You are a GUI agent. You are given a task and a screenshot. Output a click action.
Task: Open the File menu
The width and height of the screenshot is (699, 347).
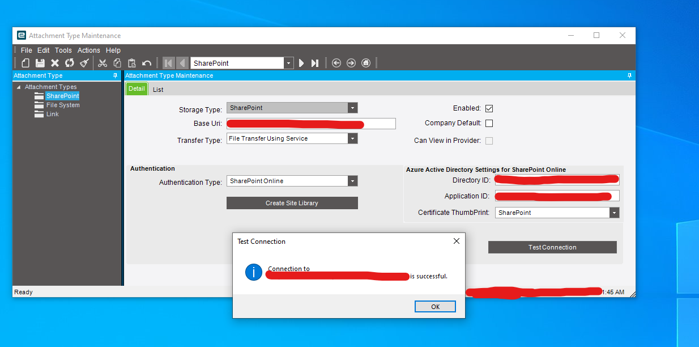point(27,50)
